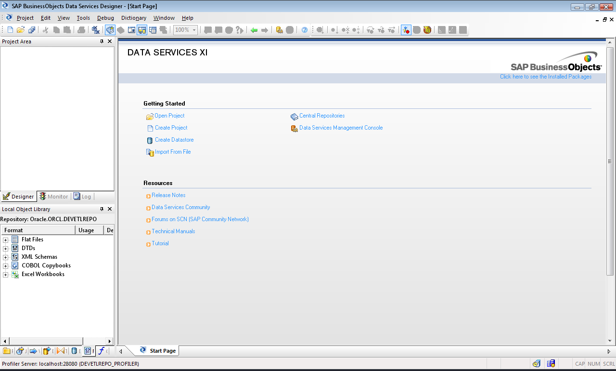This screenshot has height=371, width=616.
Task: Click the Usage column header
Action: tap(90, 230)
